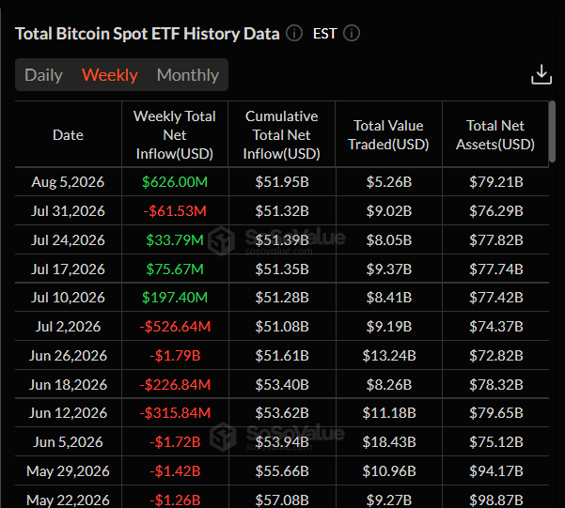Select the Aug 5,2026 row date
Viewport: 565px width, 508px height.
68,182
